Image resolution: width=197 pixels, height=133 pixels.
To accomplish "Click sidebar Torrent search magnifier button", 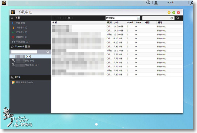I will 48,52.
